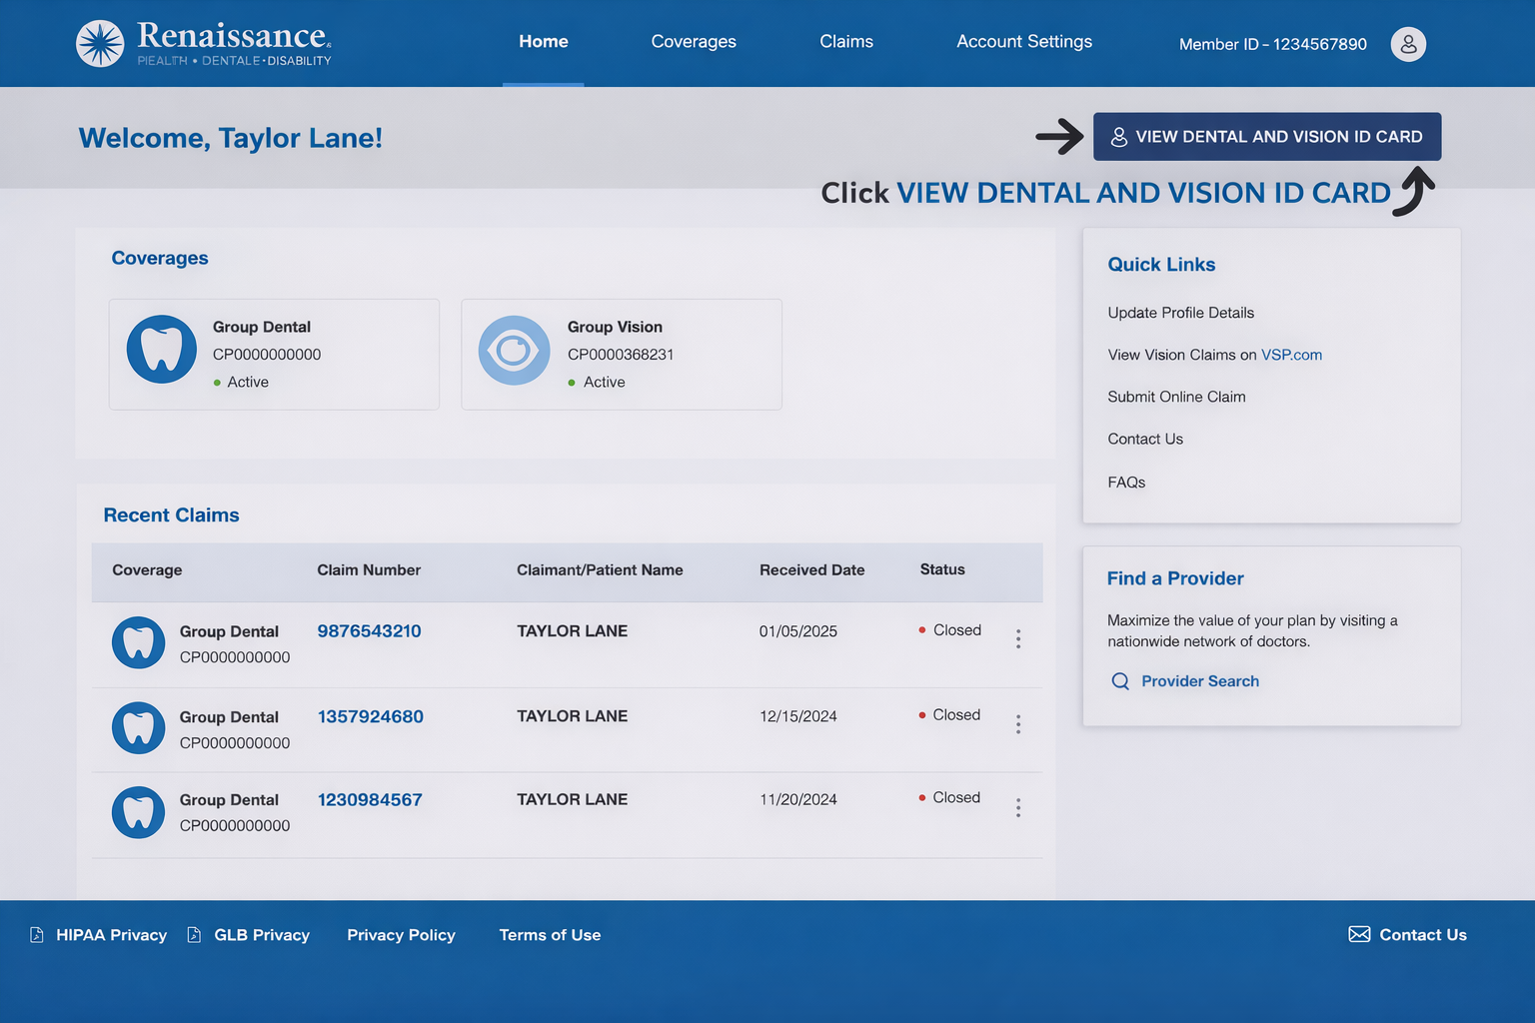Viewport: 1535px width, 1023px height.
Task: Open the kebab menu for claim 1230984567
Action: point(1018,807)
